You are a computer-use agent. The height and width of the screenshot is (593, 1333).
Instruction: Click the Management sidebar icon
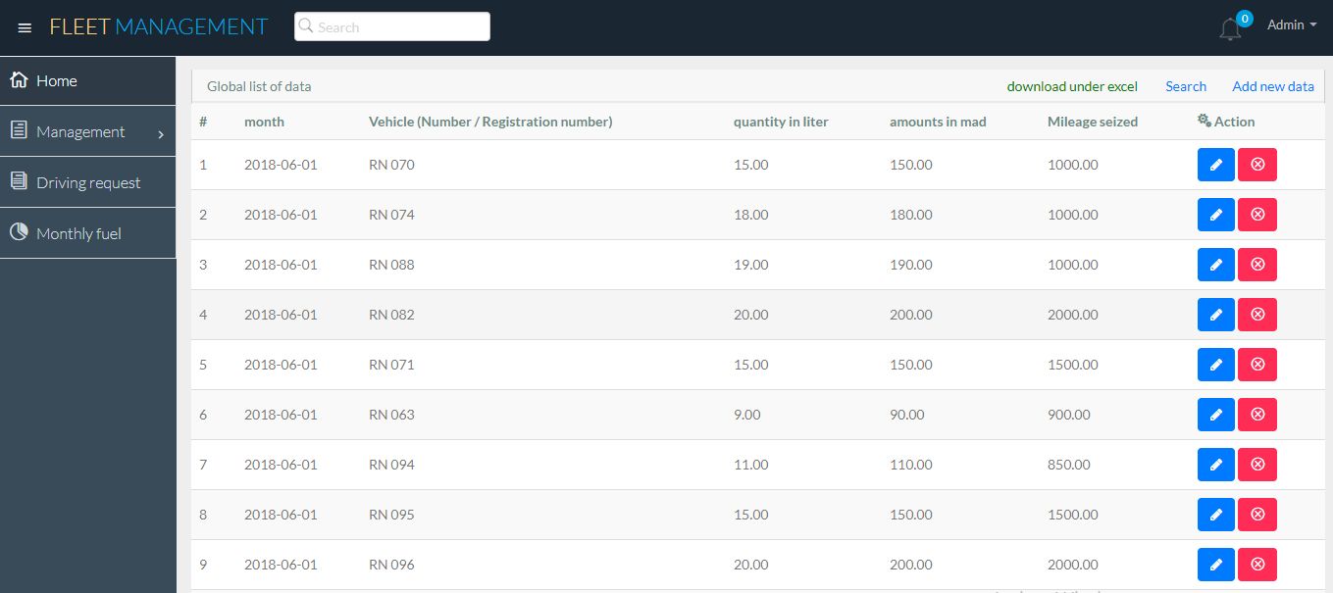pyautogui.click(x=19, y=130)
